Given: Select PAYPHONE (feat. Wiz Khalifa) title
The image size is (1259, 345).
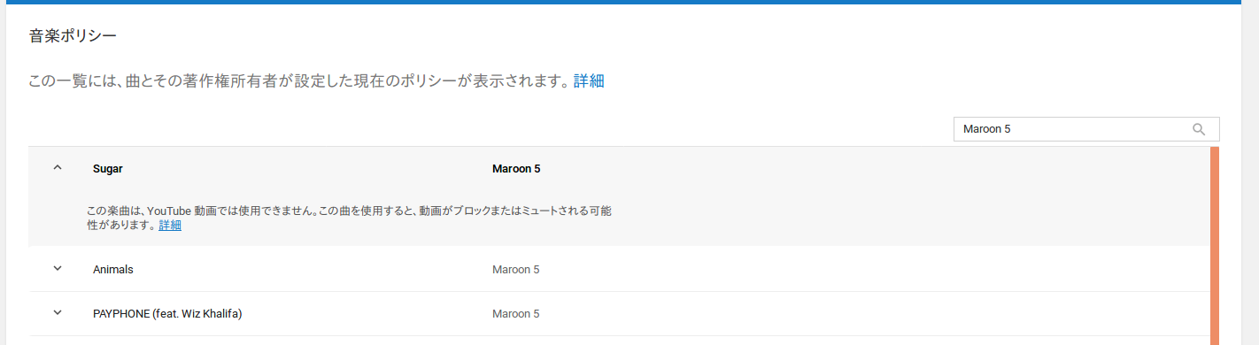Looking at the screenshot, I should pyautogui.click(x=167, y=314).
